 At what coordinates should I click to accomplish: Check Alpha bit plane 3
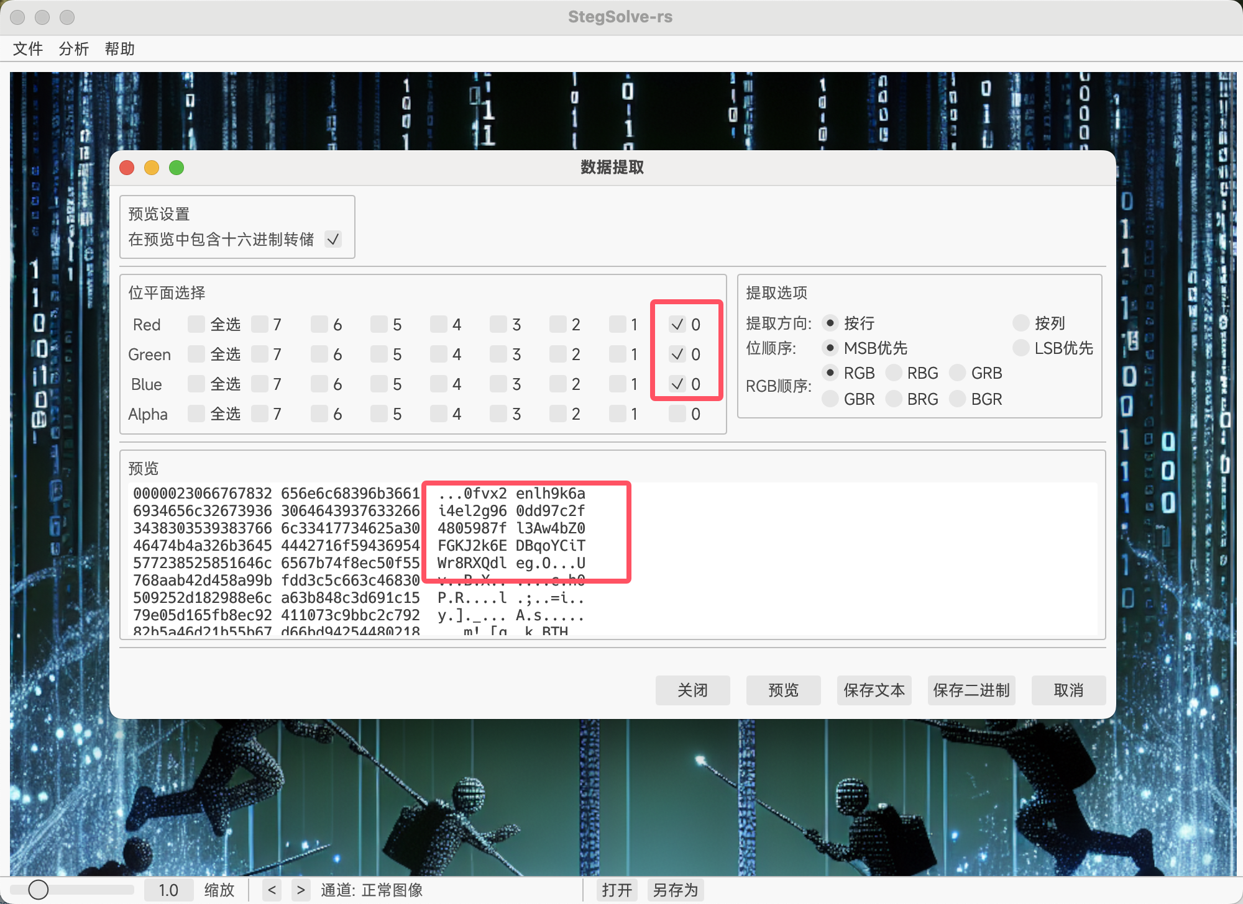498,414
